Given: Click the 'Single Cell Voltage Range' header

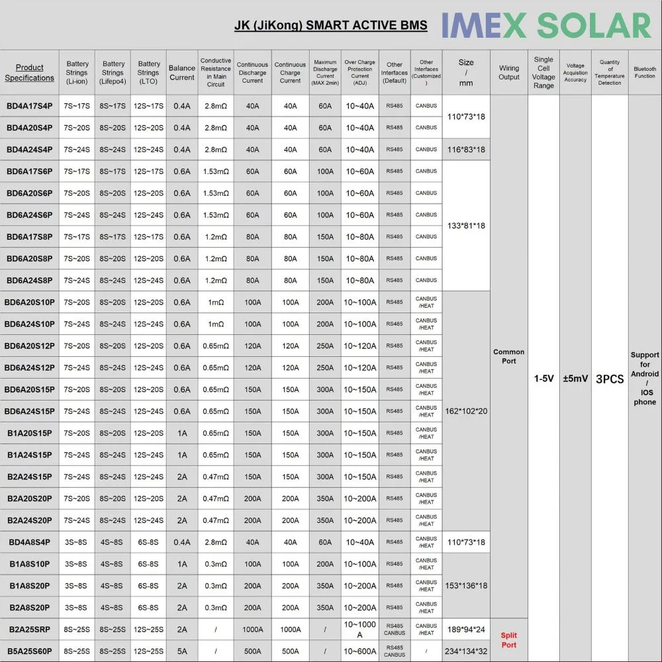Looking at the screenshot, I should tap(544, 73).
